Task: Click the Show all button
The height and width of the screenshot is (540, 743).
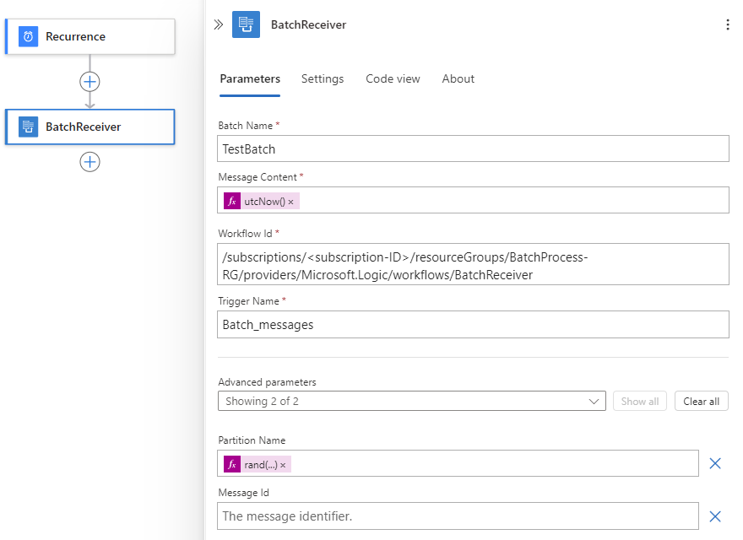Action: pos(639,401)
